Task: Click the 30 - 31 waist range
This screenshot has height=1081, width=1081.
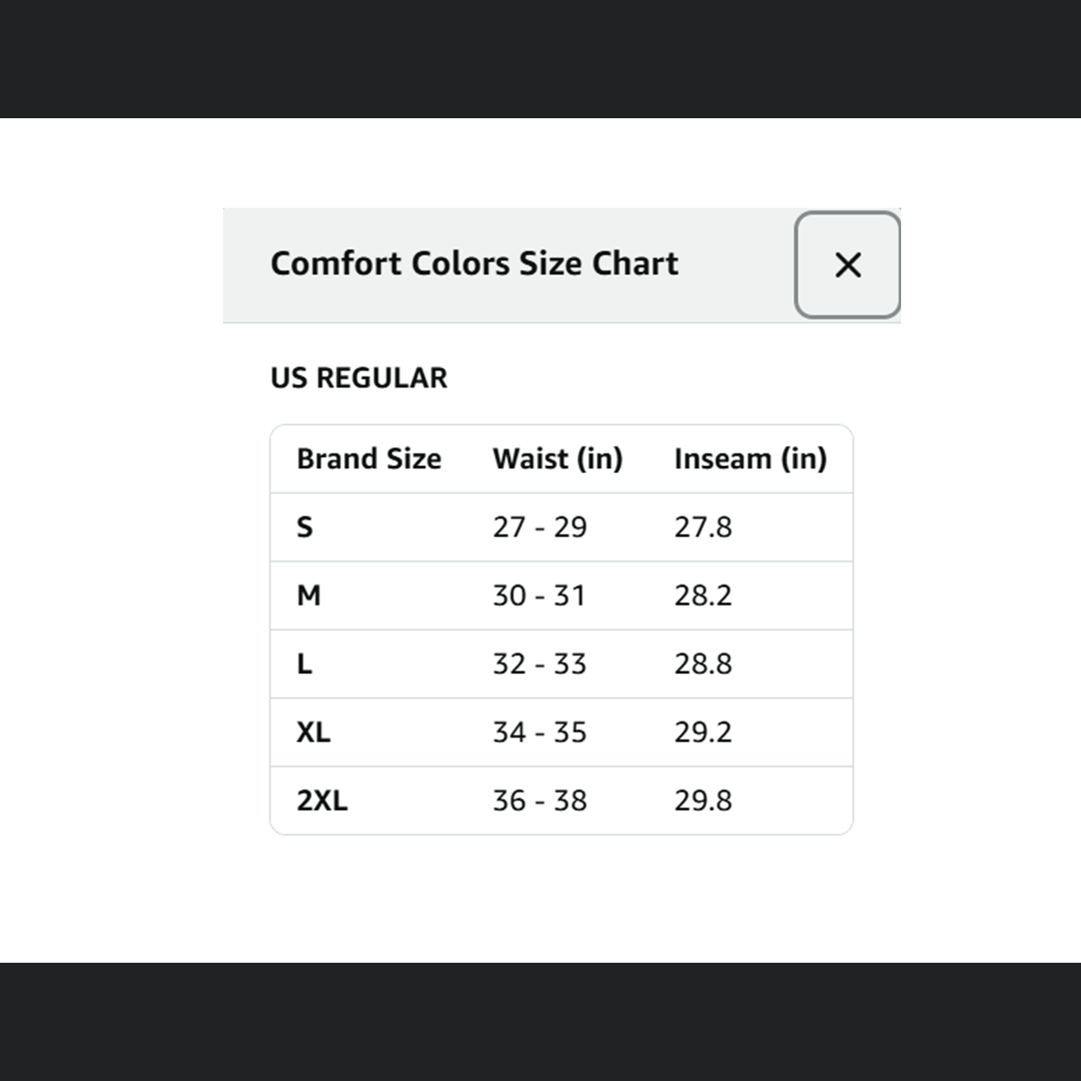Action: [540, 595]
